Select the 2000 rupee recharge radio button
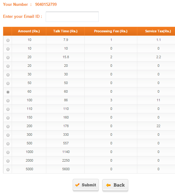 (x=8, y=161)
